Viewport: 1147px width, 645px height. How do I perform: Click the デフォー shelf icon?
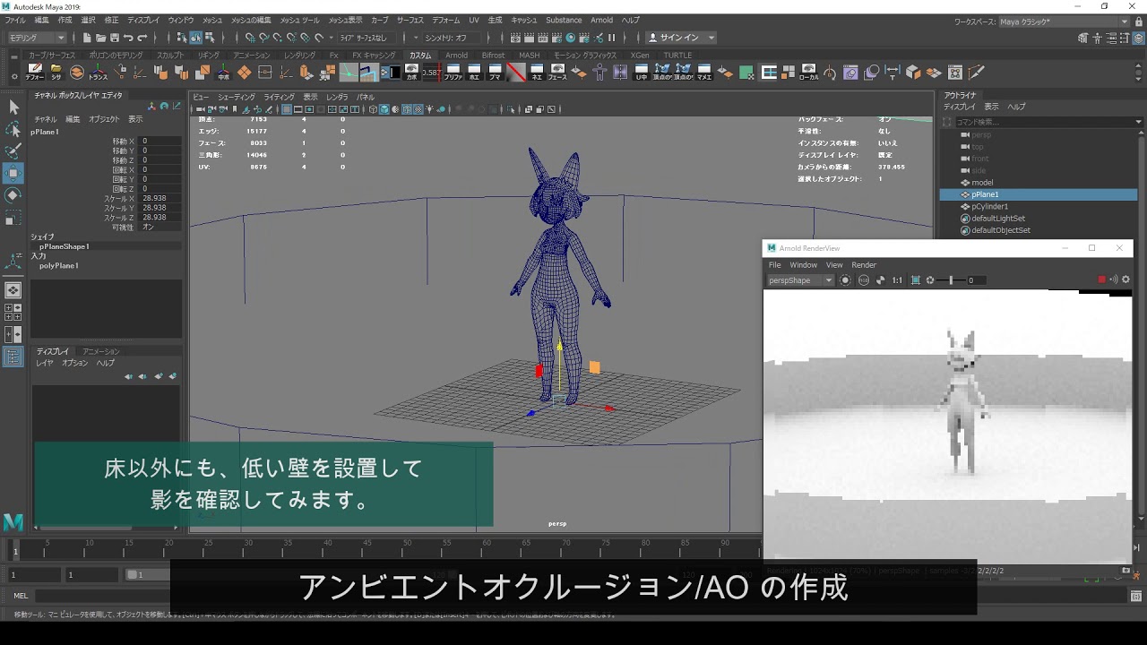coord(34,72)
